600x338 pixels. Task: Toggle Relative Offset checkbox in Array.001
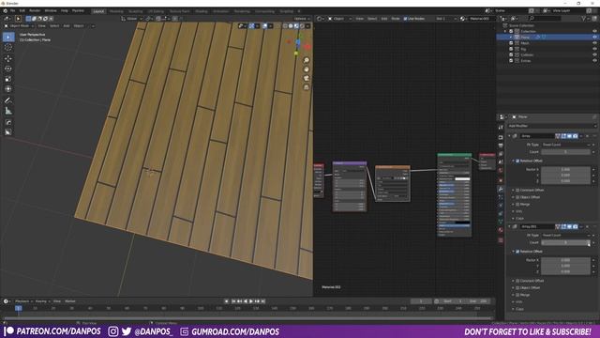point(517,252)
